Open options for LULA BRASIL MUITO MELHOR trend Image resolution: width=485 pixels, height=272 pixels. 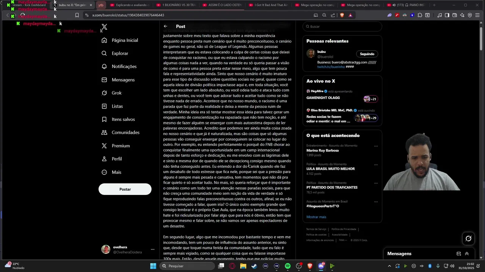pos(376,165)
